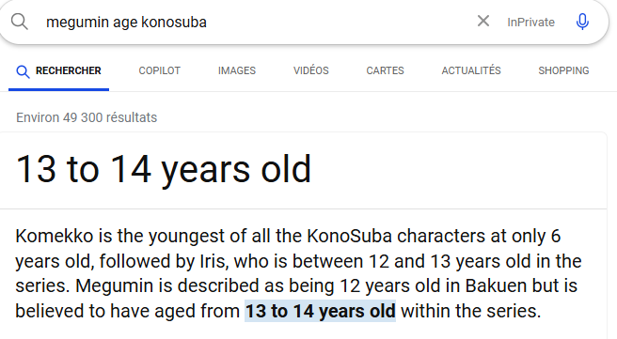Image resolution: width=617 pixels, height=339 pixels.
Task: Click the InPrivate indicator label
Action: (530, 22)
